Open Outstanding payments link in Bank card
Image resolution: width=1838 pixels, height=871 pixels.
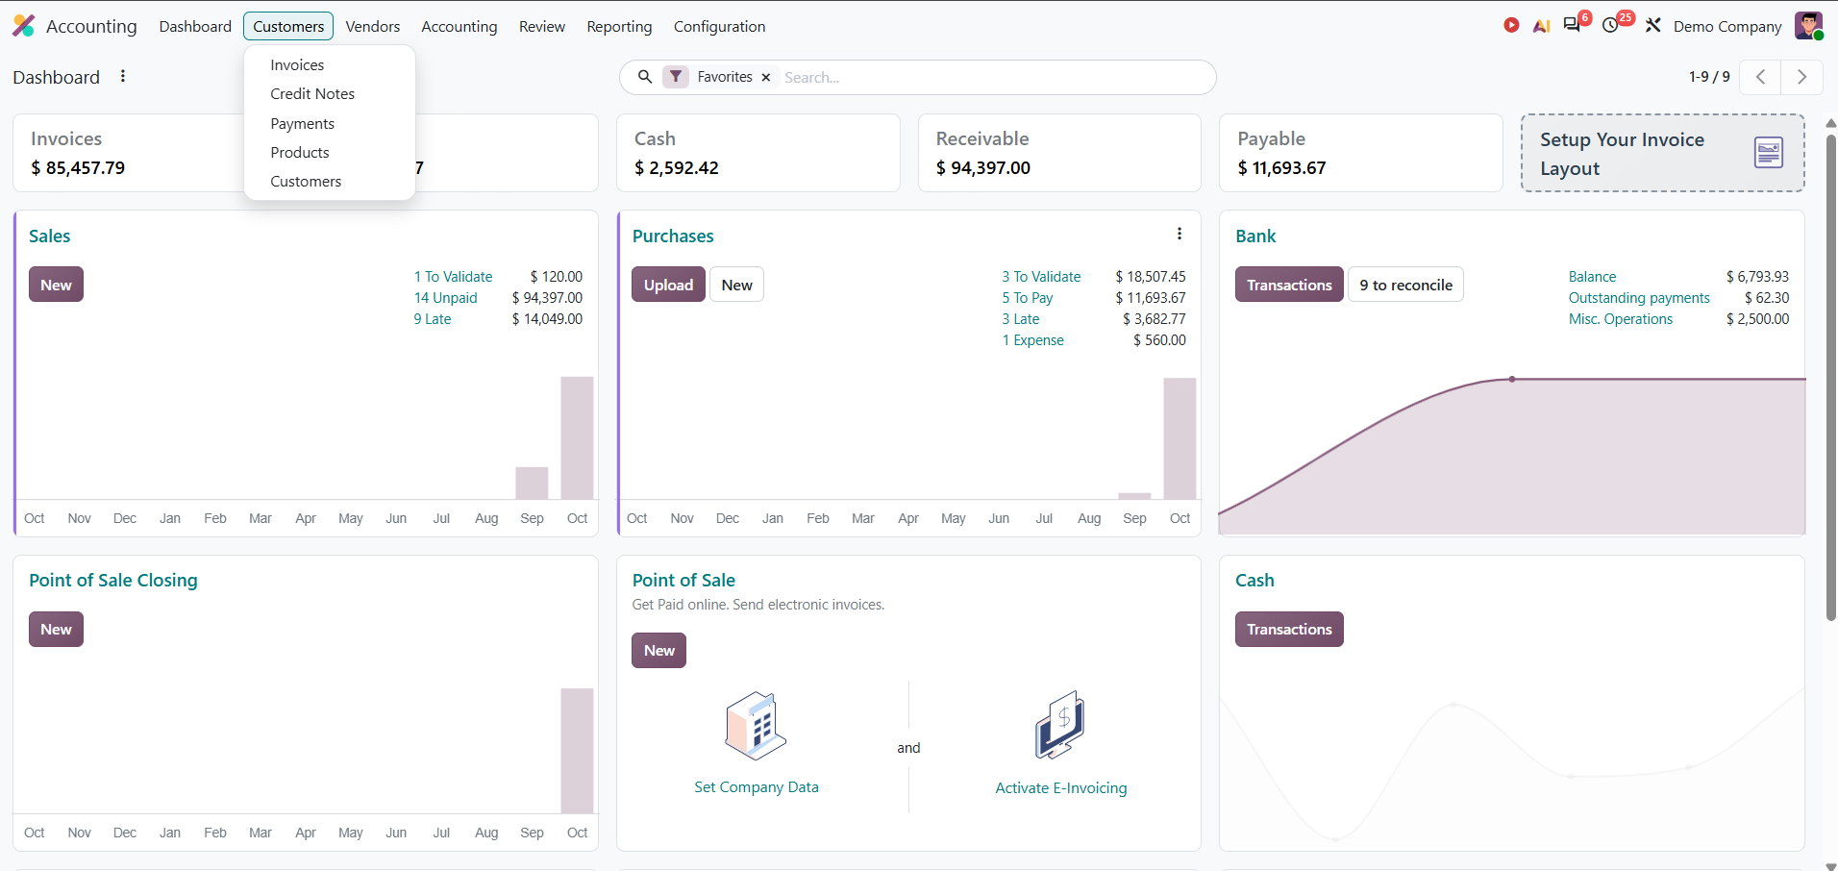1639,298
